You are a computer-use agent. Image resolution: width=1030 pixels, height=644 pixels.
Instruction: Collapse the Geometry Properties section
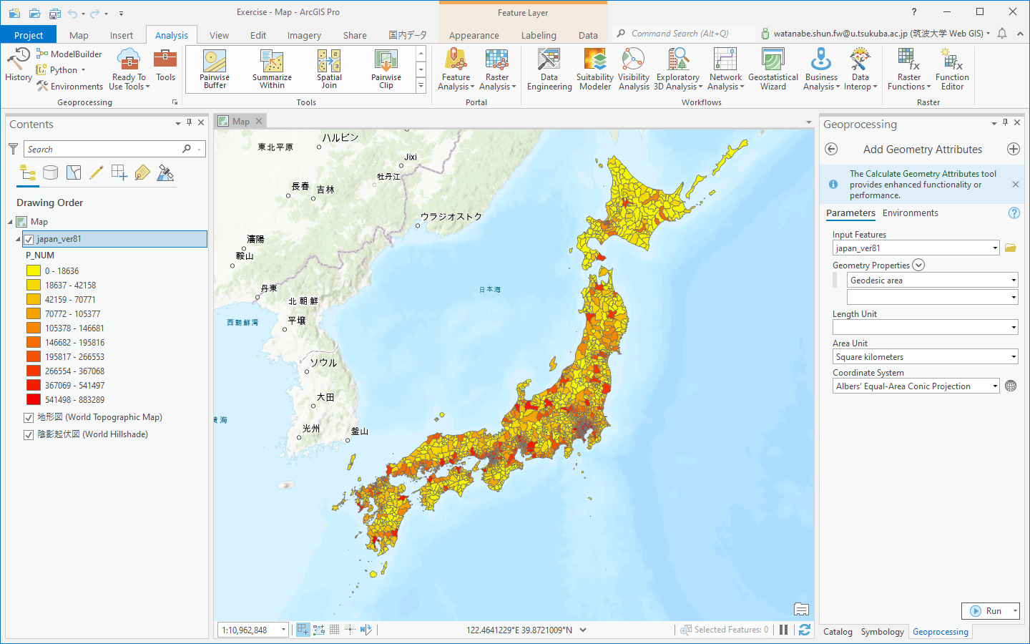(918, 265)
